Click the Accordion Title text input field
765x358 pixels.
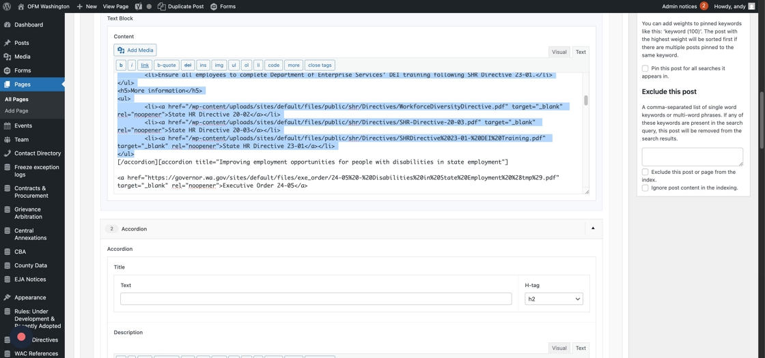(316, 299)
